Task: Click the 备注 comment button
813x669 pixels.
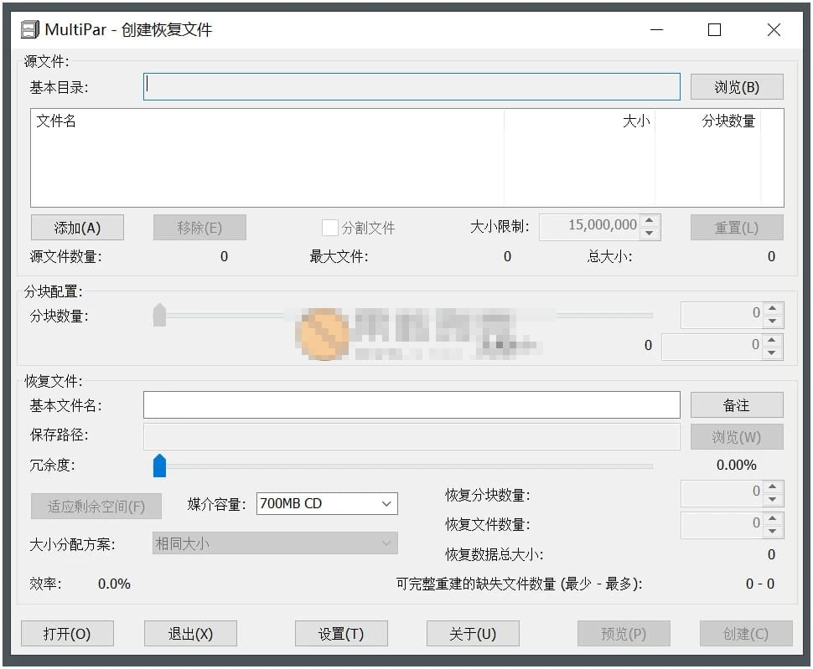Action: 736,405
